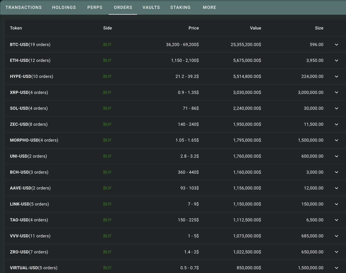Expand HYPE-USD order details chevron

coord(336,77)
